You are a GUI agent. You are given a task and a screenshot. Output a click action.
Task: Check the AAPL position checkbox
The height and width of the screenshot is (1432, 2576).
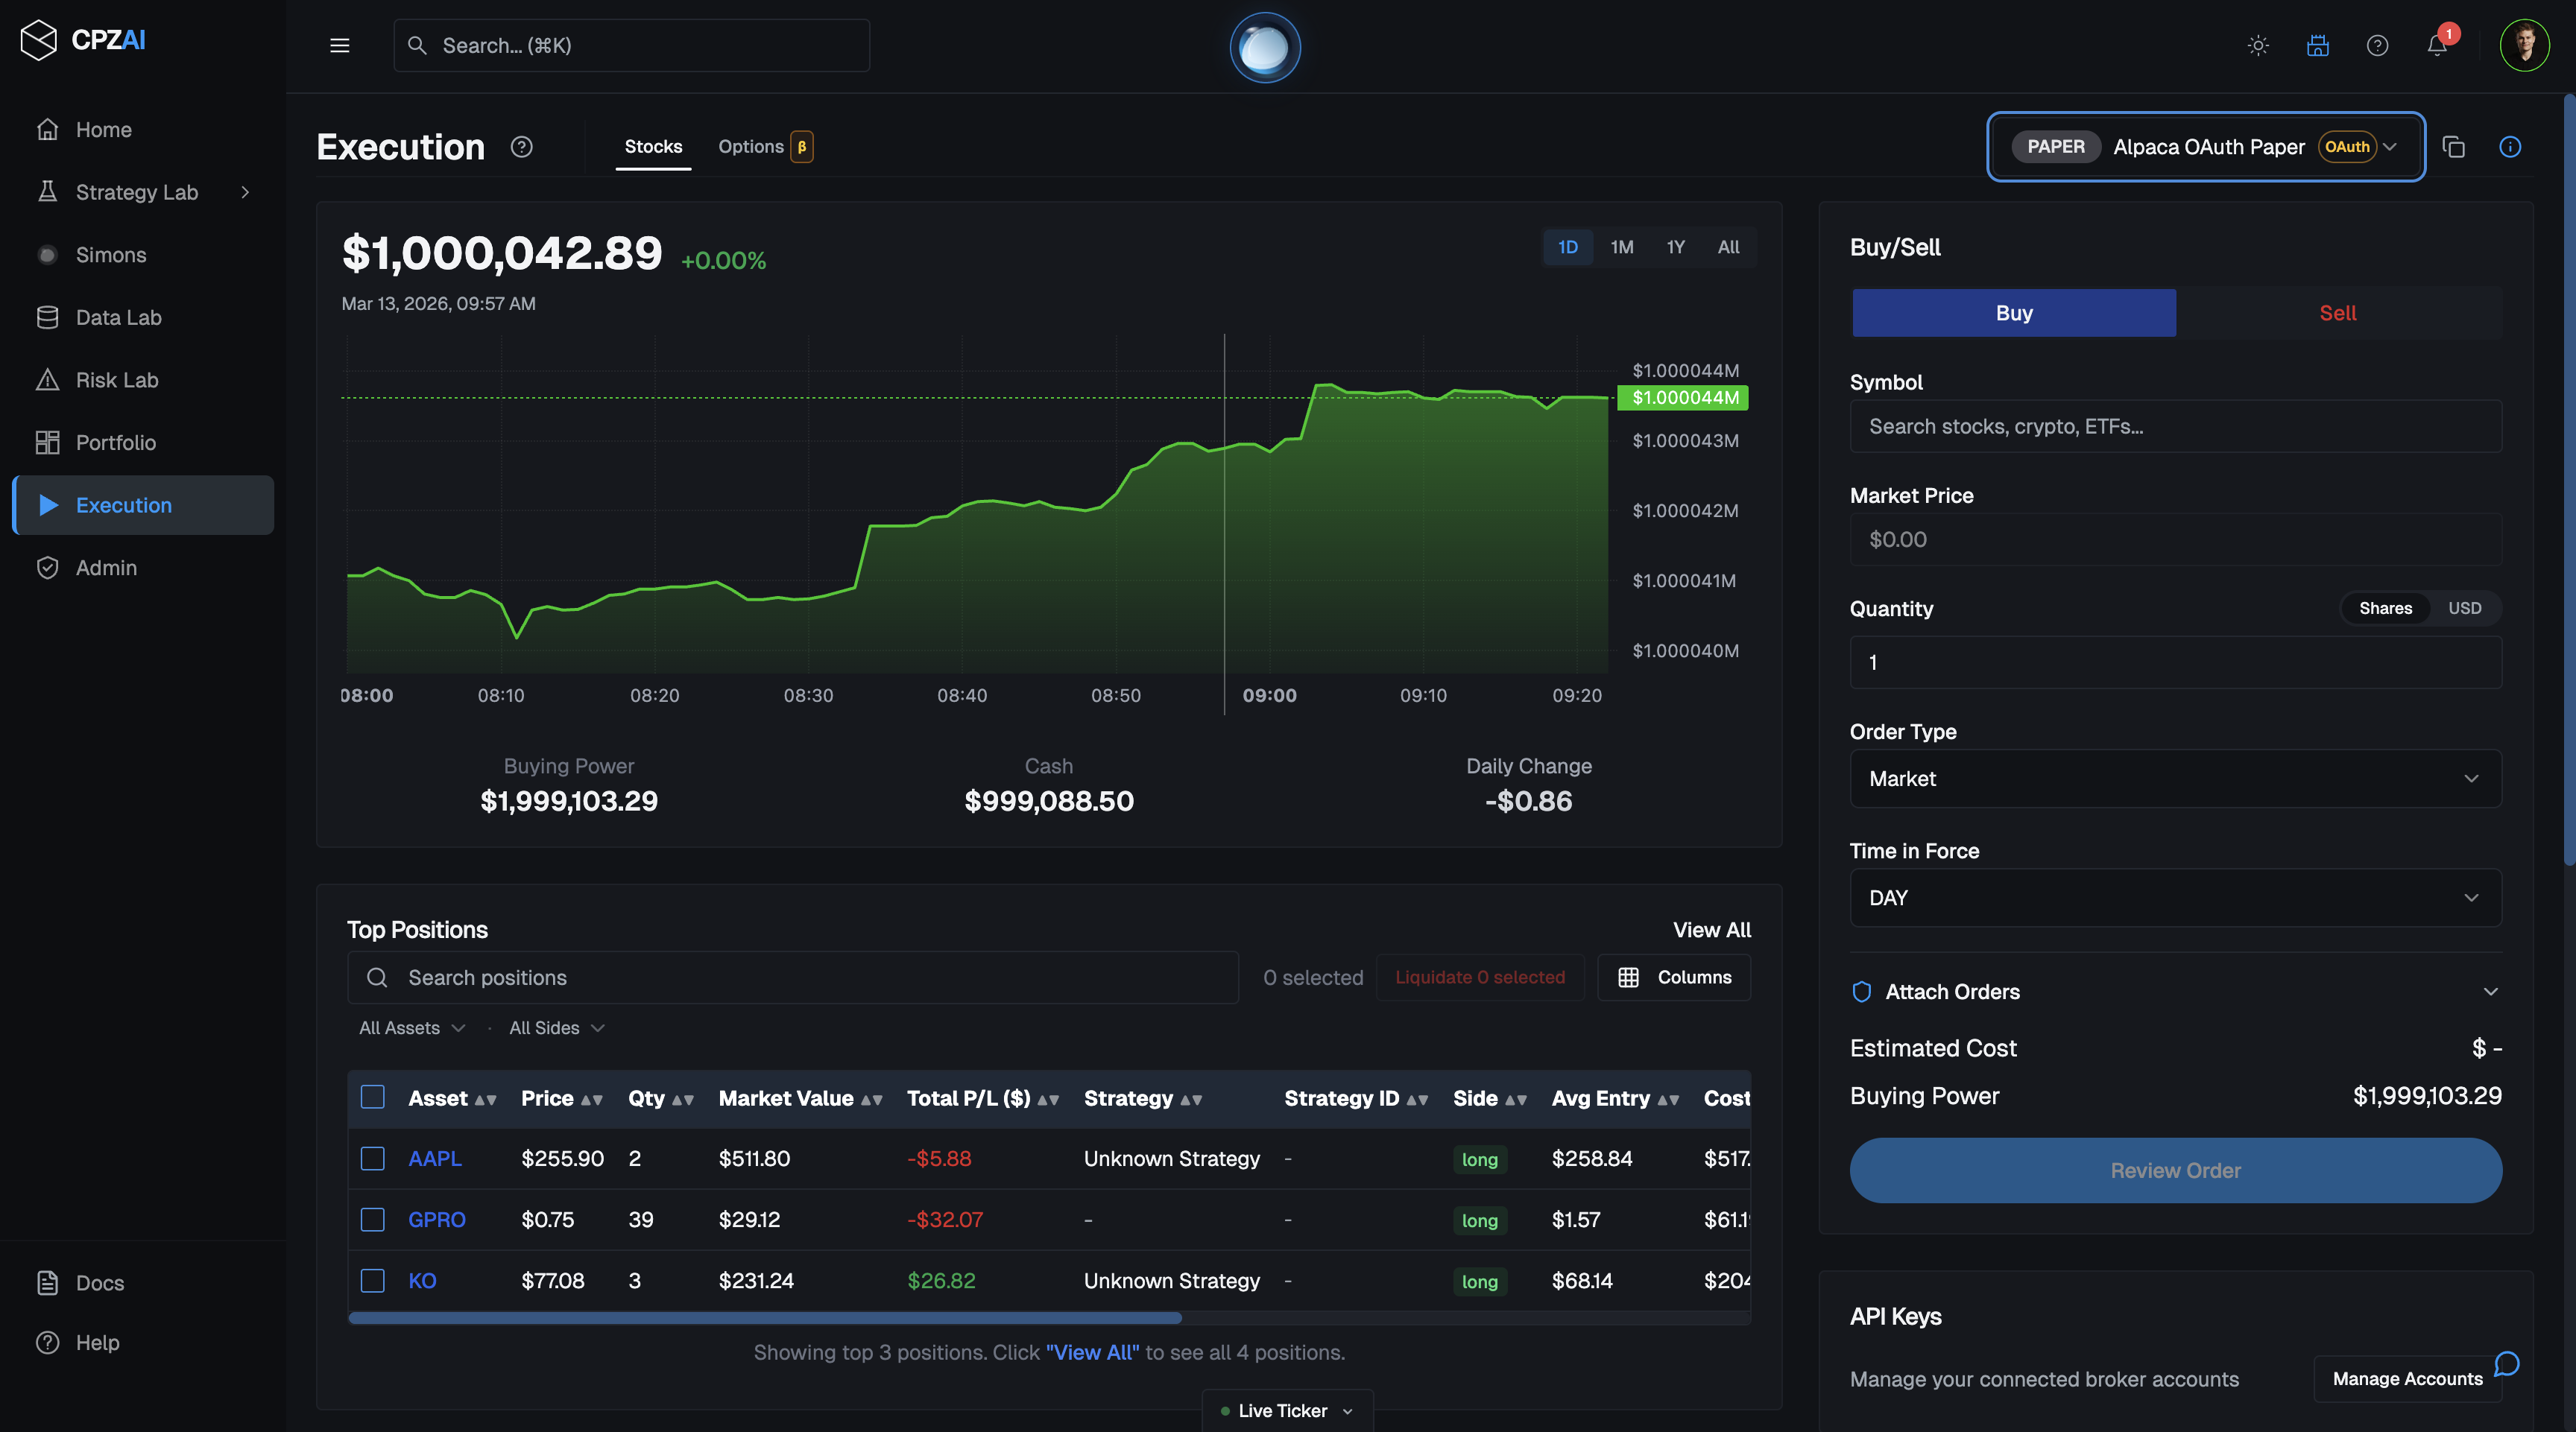[x=372, y=1158]
